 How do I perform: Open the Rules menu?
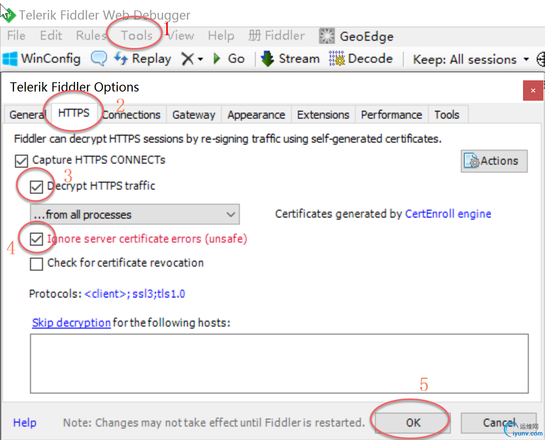point(91,36)
